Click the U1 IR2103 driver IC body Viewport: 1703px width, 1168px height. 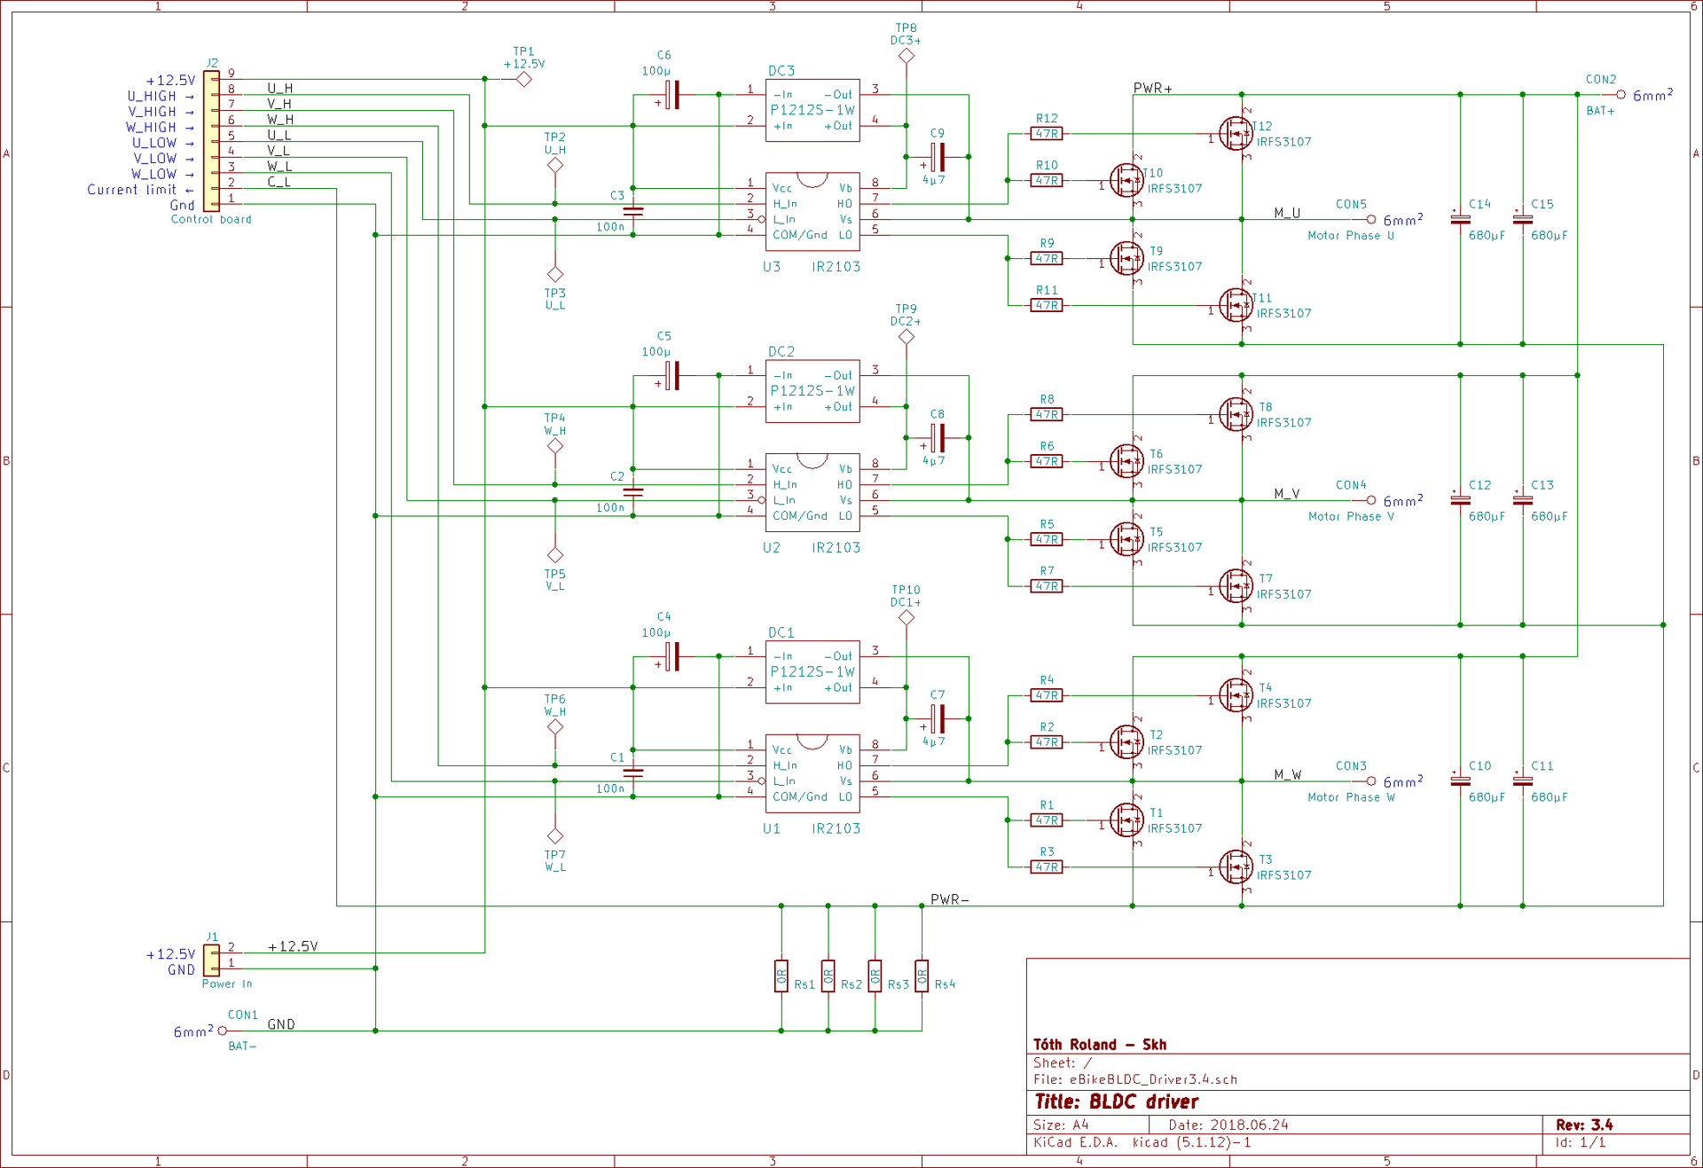point(812,772)
